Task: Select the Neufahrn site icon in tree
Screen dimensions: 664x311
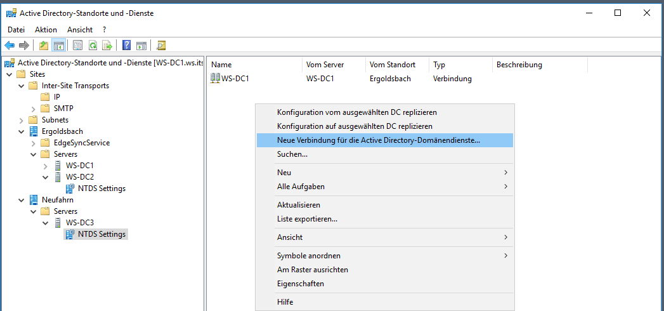Action: (x=34, y=199)
